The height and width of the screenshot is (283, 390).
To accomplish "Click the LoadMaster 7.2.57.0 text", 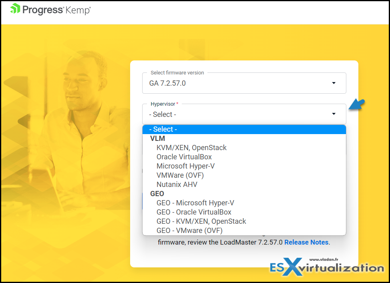I will (251, 242).
